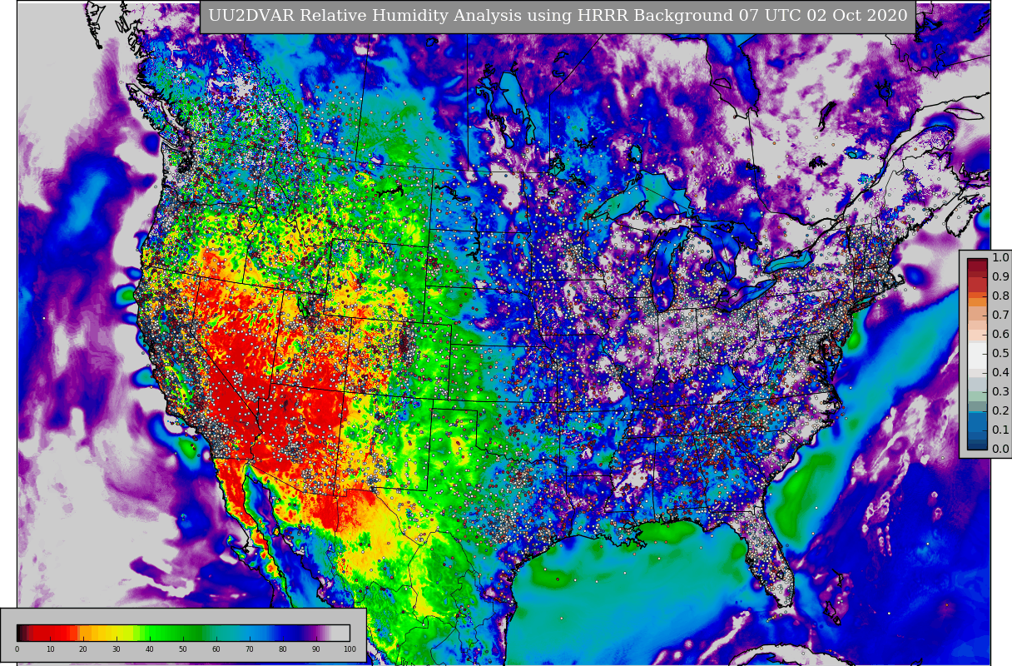Click the "60" tick label on humidity colorbar

pyautogui.click(x=216, y=649)
